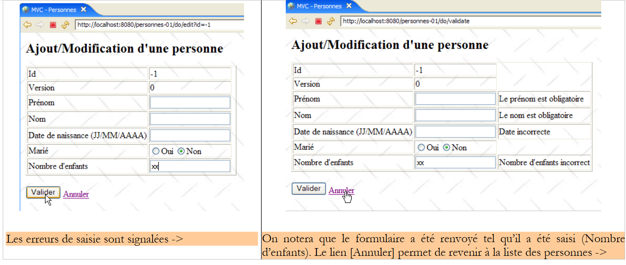Click the address bar showing the edit?id=-1 URL
Screen dimensions: 626x265
[159, 25]
